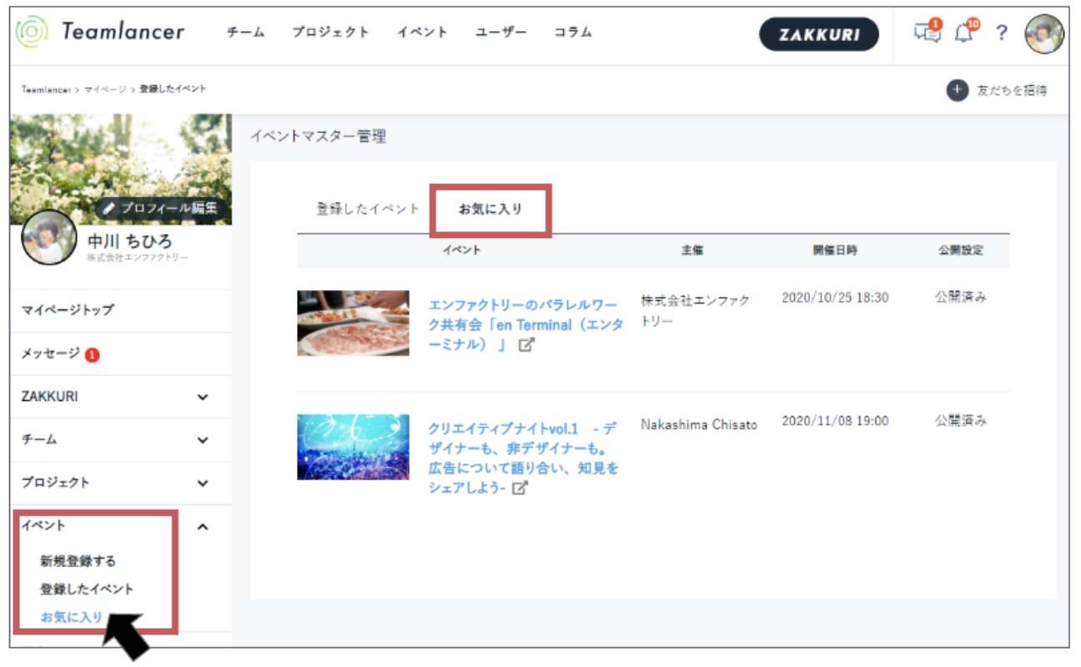This screenshot has width=1081, height=667.
Task: Select 新規登録する in the sidebar
Action: click(x=78, y=561)
